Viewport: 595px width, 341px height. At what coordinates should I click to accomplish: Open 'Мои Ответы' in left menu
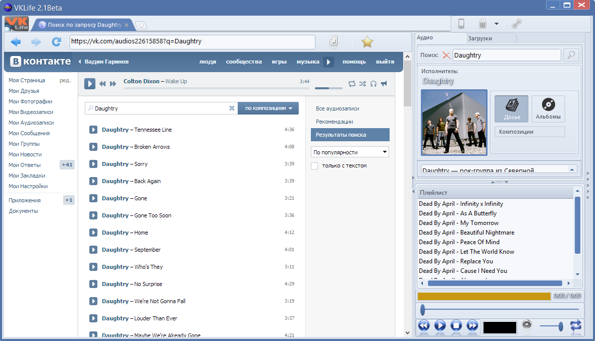(25, 165)
